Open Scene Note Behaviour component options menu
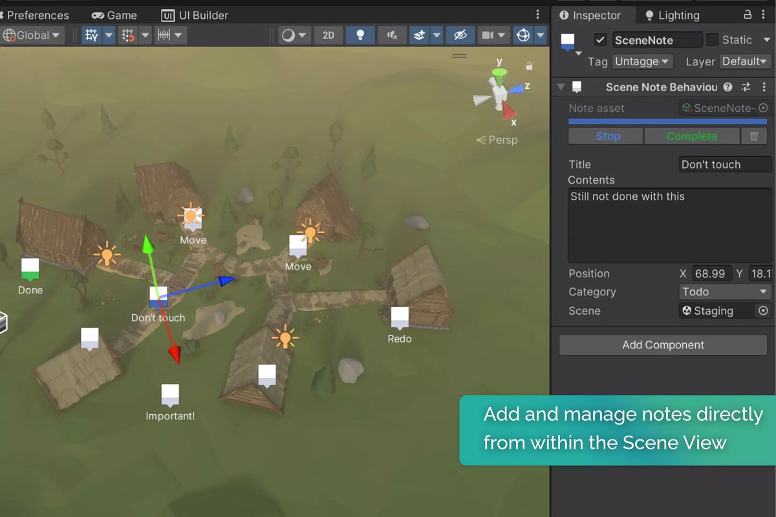 pyautogui.click(x=763, y=87)
